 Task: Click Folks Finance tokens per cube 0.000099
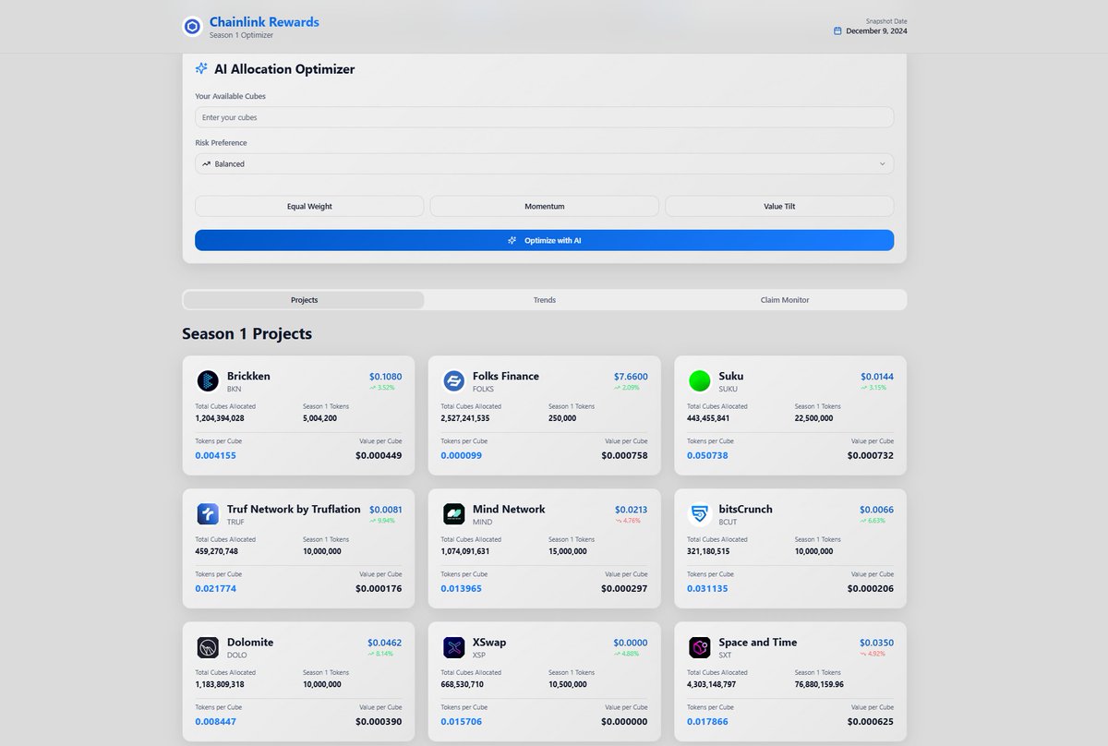(x=461, y=455)
